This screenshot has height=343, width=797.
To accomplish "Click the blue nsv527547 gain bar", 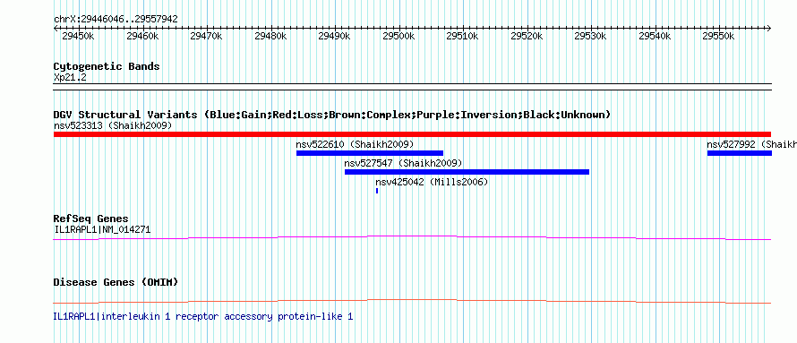I will click(467, 172).
